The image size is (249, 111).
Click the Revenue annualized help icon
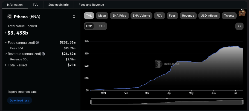(43, 54)
